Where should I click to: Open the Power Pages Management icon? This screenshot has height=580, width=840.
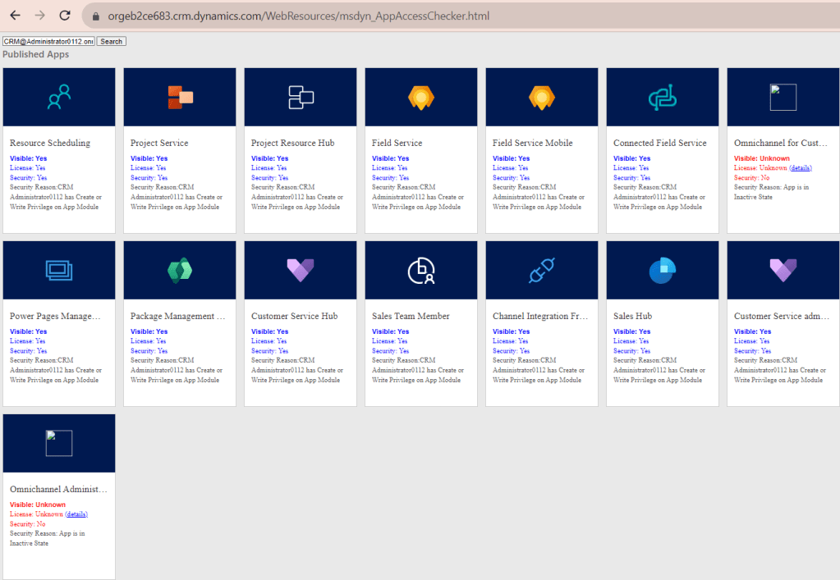(x=59, y=270)
